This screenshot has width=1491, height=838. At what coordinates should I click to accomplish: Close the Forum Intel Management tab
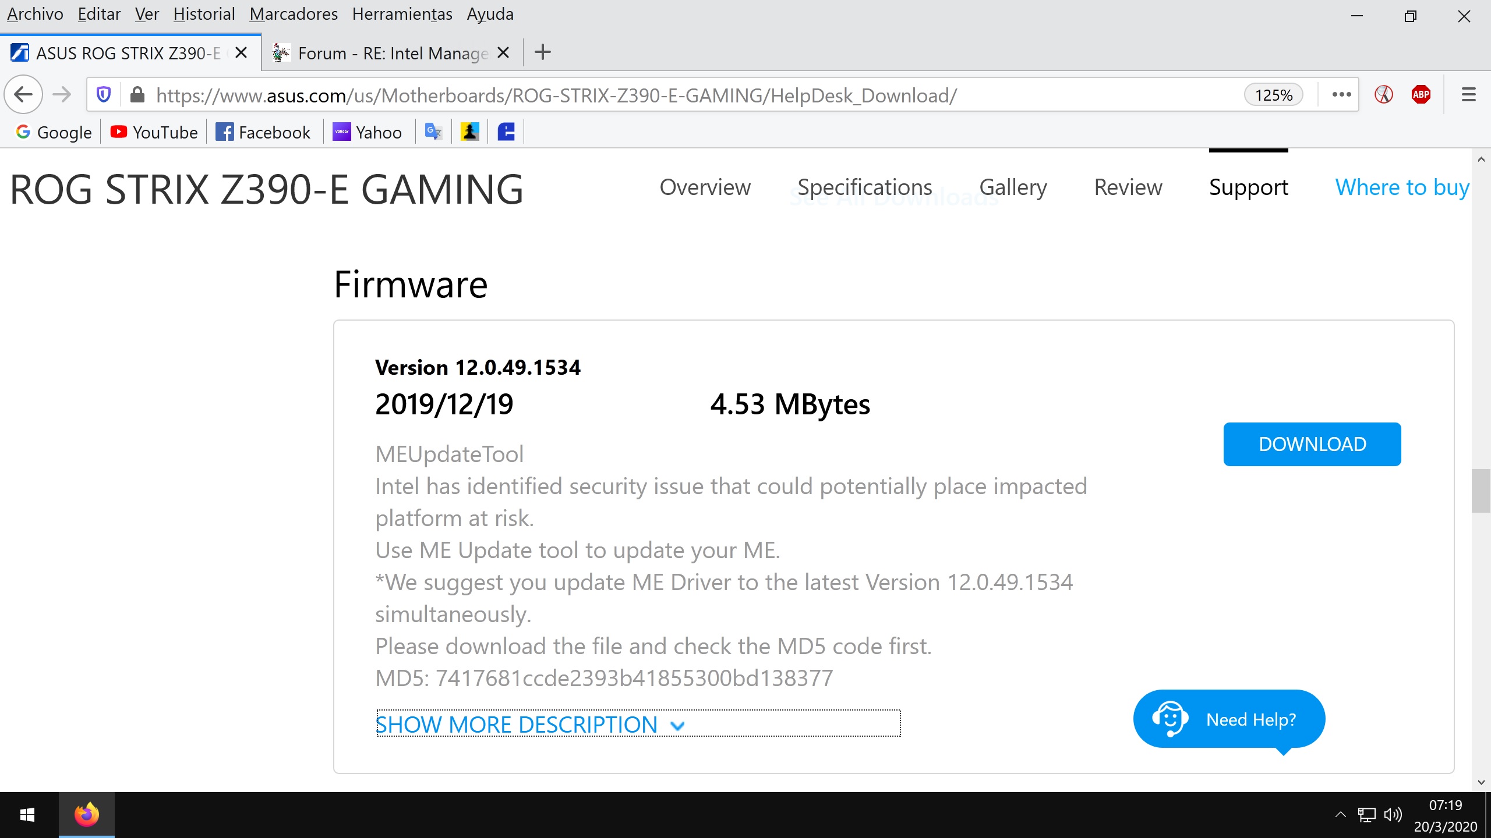point(504,53)
